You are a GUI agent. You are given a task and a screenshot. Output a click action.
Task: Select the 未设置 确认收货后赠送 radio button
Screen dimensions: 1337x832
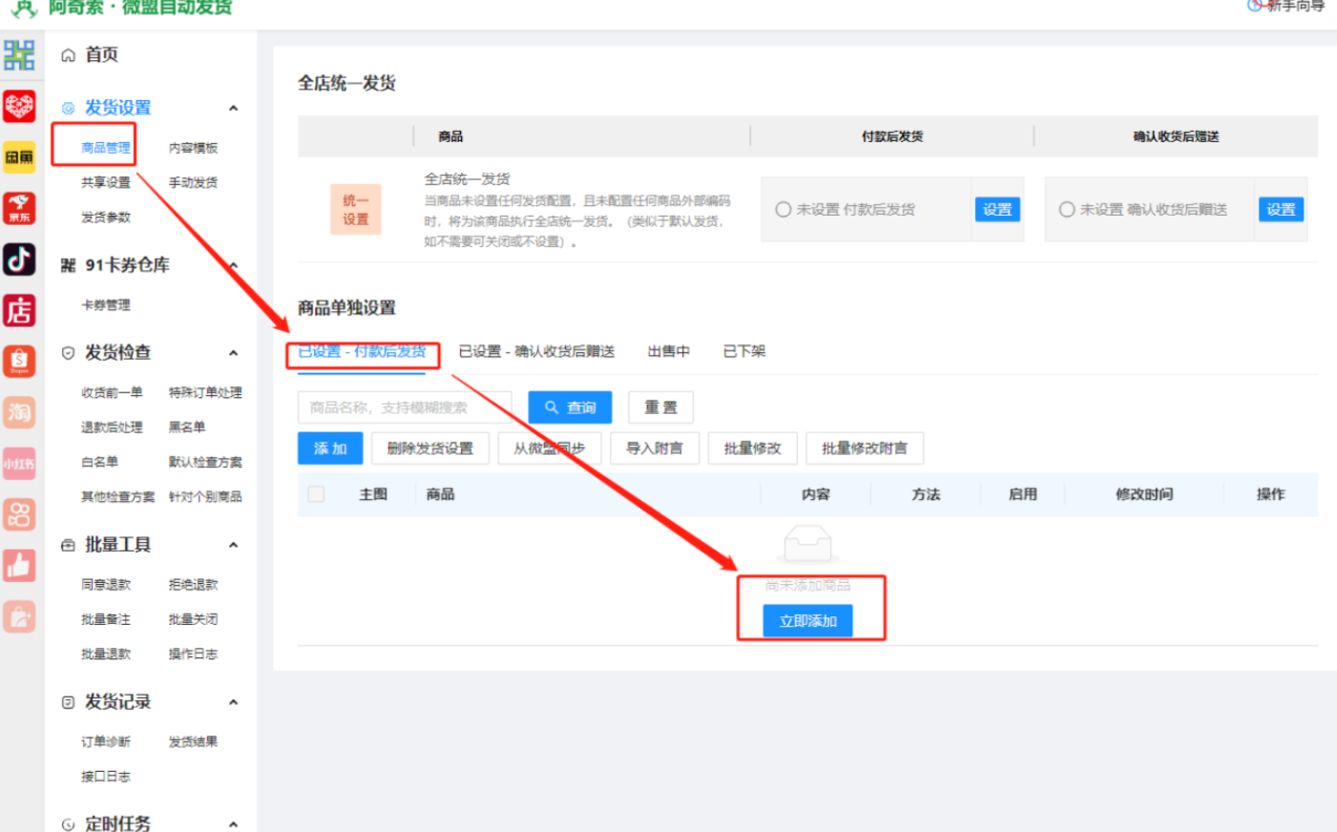1066,209
